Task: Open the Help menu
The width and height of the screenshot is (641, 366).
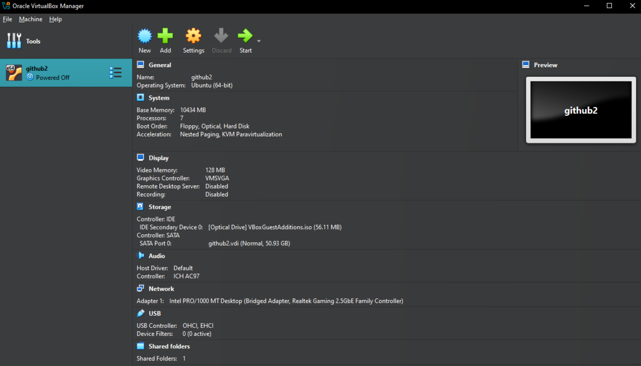Action: click(55, 19)
